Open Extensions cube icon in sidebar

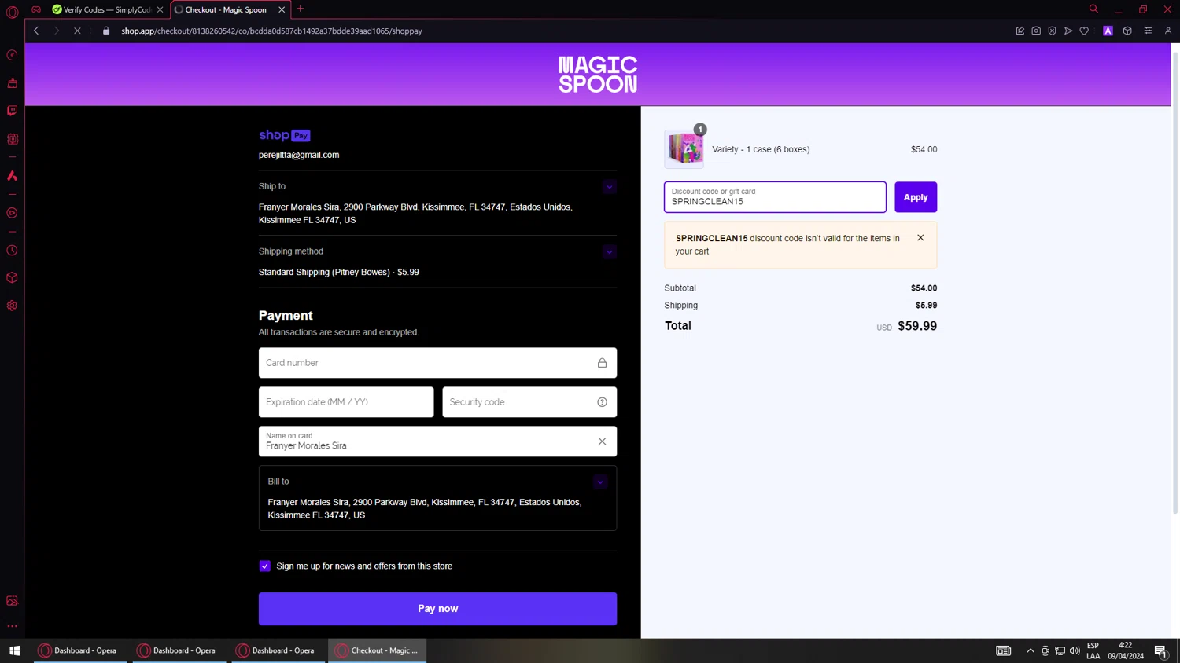[12, 278]
